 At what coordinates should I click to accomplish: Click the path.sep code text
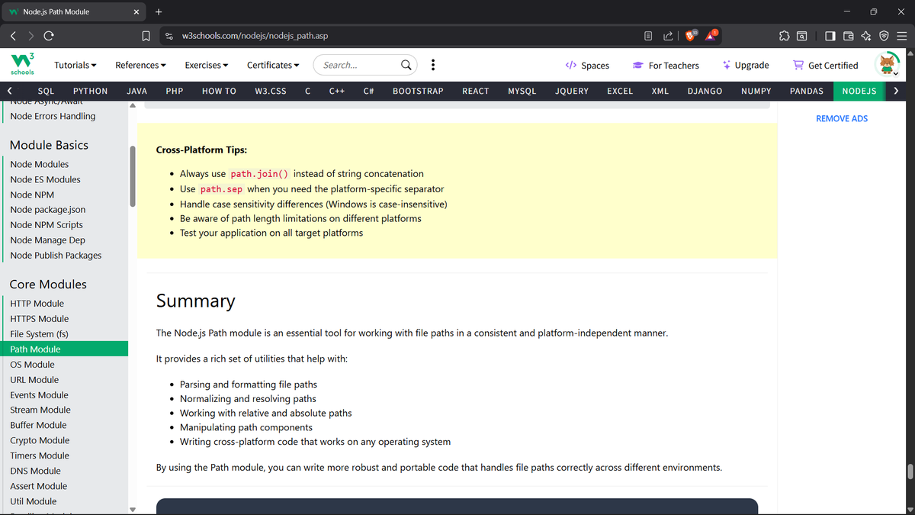221,188
